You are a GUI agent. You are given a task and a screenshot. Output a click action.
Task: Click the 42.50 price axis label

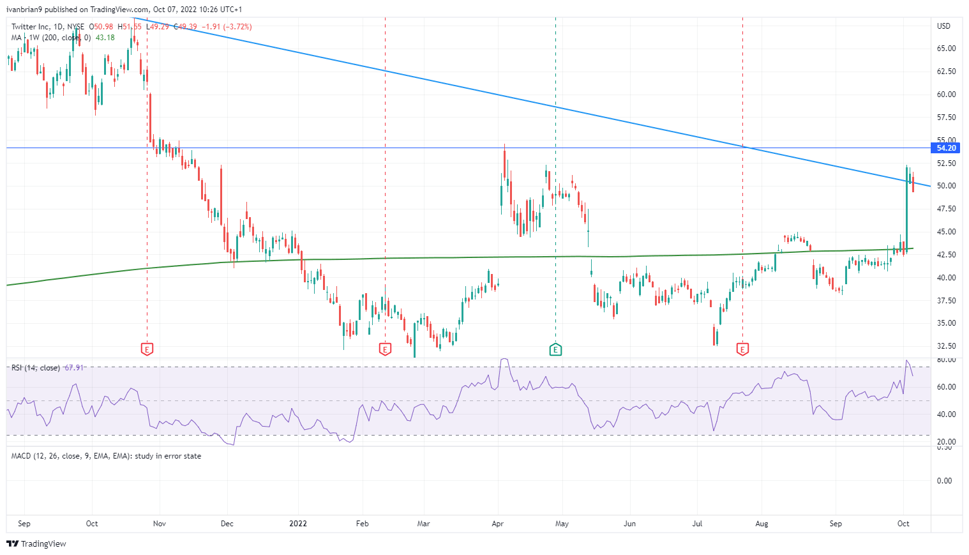tap(946, 255)
